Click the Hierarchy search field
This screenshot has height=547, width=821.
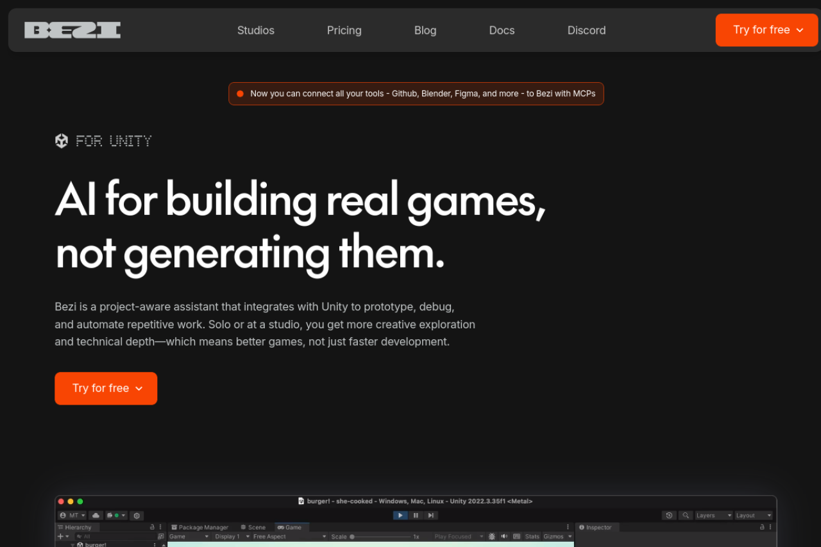coord(114,537)
